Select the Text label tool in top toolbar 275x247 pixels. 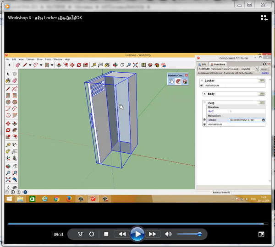pyautogui.click(x=100, y=65)
